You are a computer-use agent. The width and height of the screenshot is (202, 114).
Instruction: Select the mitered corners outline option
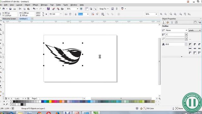[190, 44]
